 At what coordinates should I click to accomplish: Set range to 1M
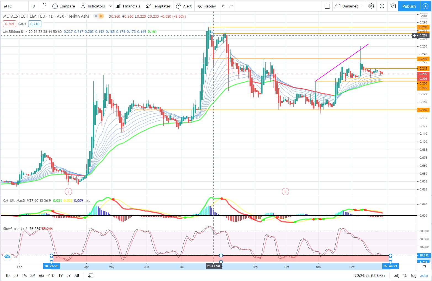(24, 275)
